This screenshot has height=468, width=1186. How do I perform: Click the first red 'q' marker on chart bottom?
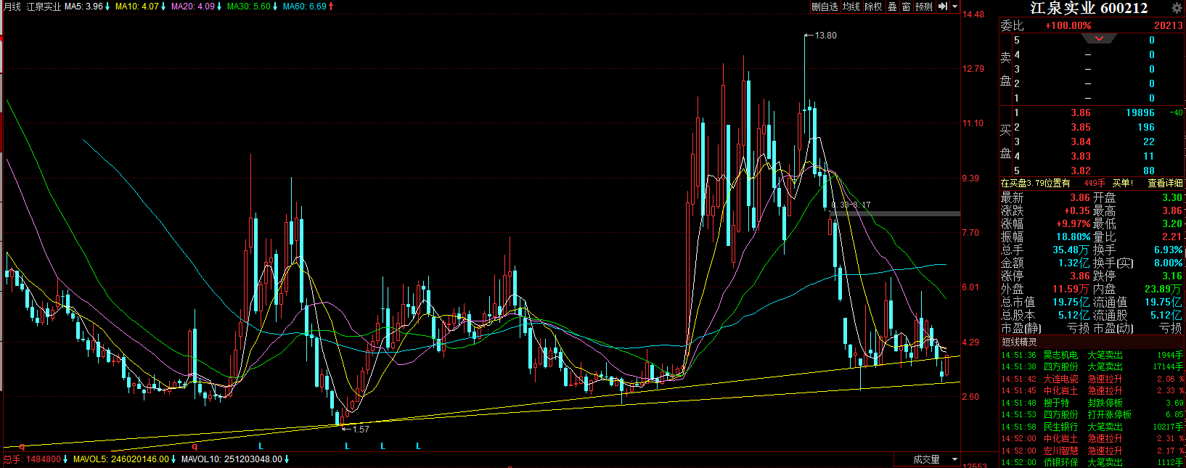[23, 446]
